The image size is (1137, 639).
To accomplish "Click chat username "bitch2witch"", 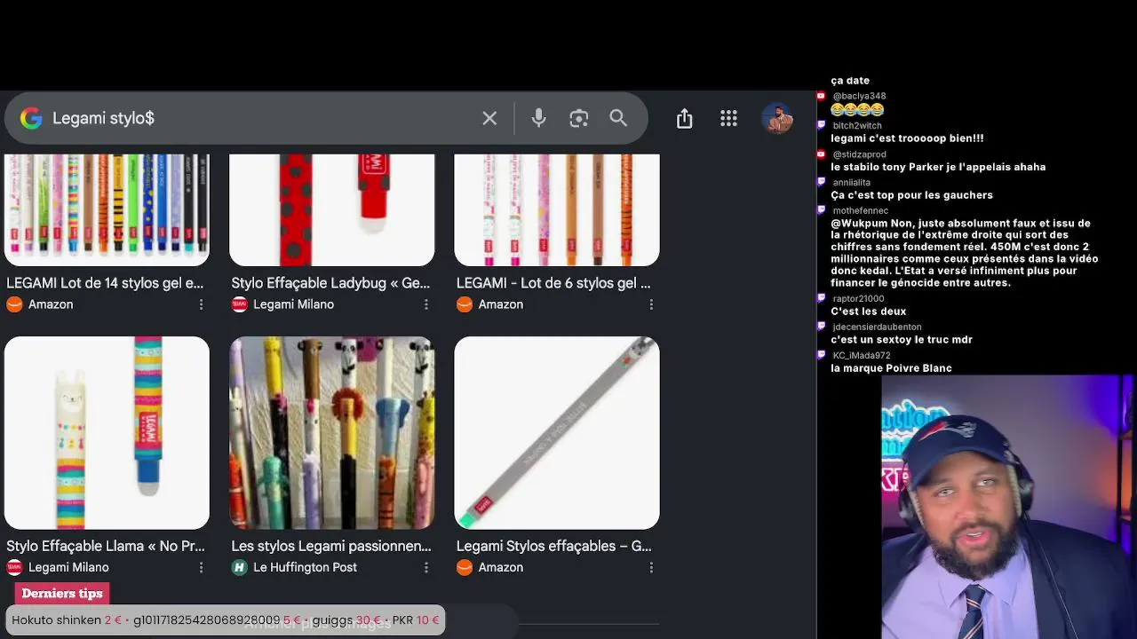I will point(857,126).
